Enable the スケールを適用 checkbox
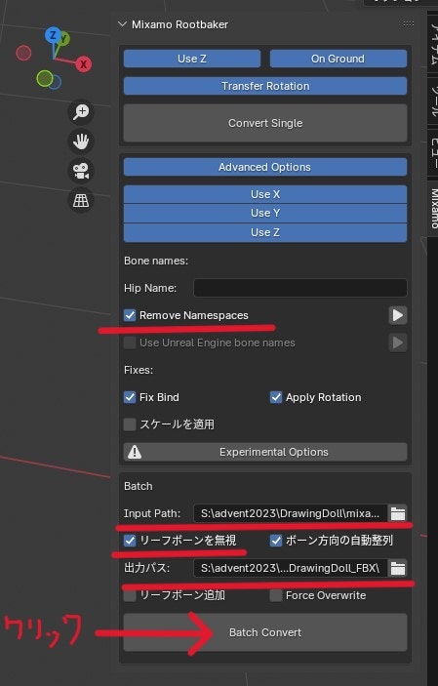Image resolution: width=438 pixels, height=686 pixels. coord(130,424)
